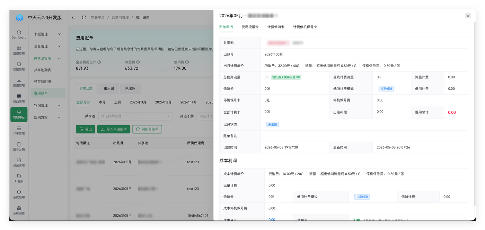
Task: Click the 导入渠道账单 button
Action: (x=114, y=129)
